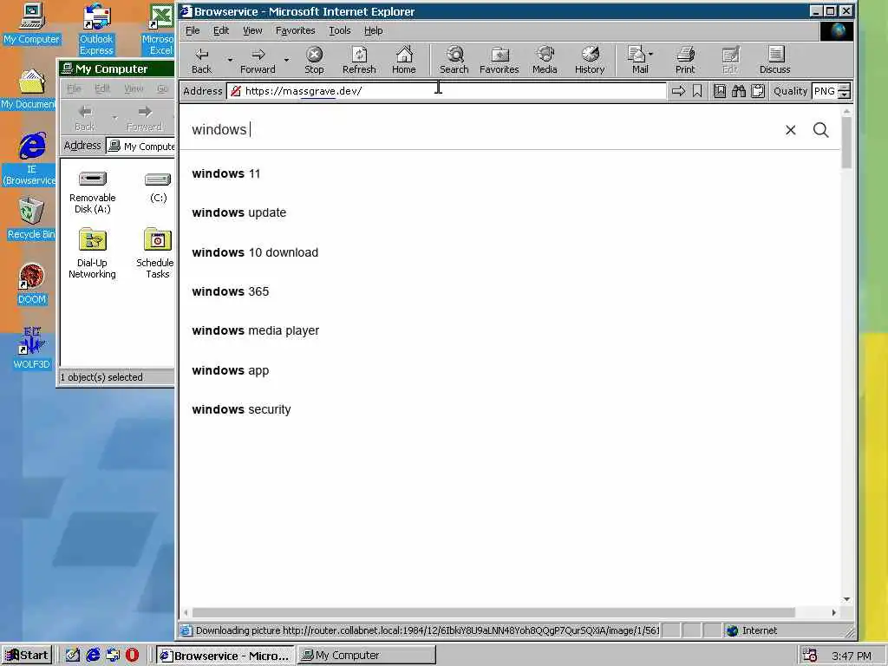The height and width of the screenshot is (666, 888).
Task: Choose the 'windows 365' suggestion
Action: click(x=510, y=291)
